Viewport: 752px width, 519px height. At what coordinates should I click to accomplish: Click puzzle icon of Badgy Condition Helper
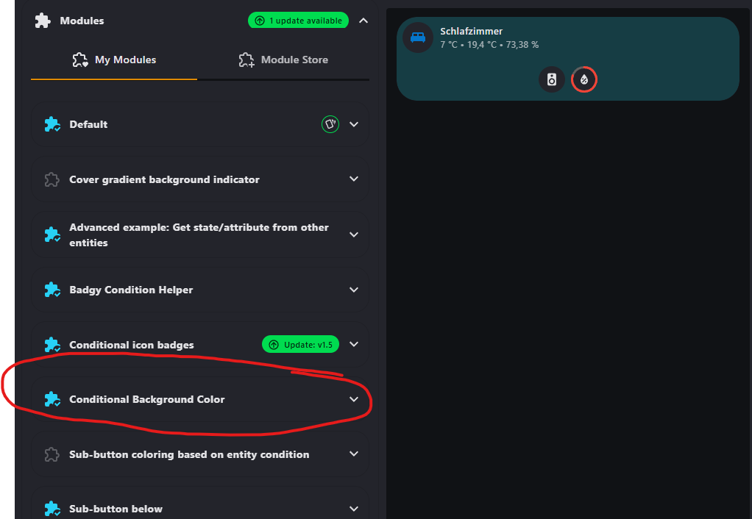[x=52, y=290]
